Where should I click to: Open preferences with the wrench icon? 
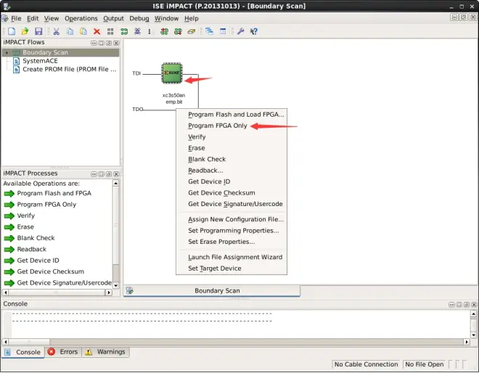pyautogui.click(x=241, y=31)
